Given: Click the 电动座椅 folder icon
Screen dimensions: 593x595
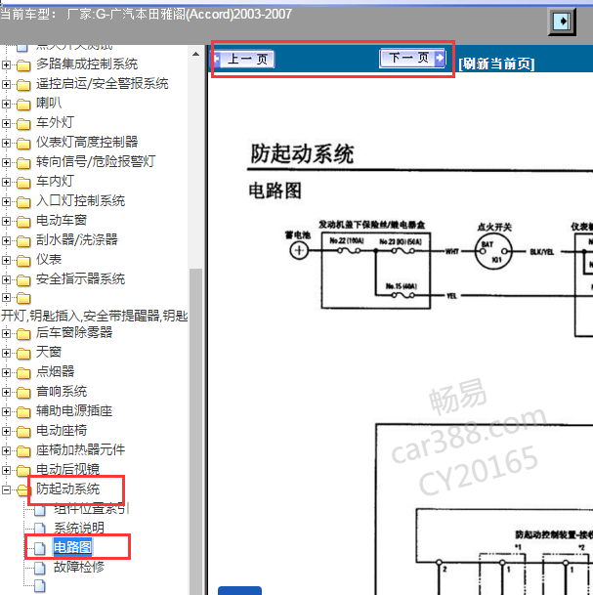Looking at the screenshot, I should [x=23, y=432].
